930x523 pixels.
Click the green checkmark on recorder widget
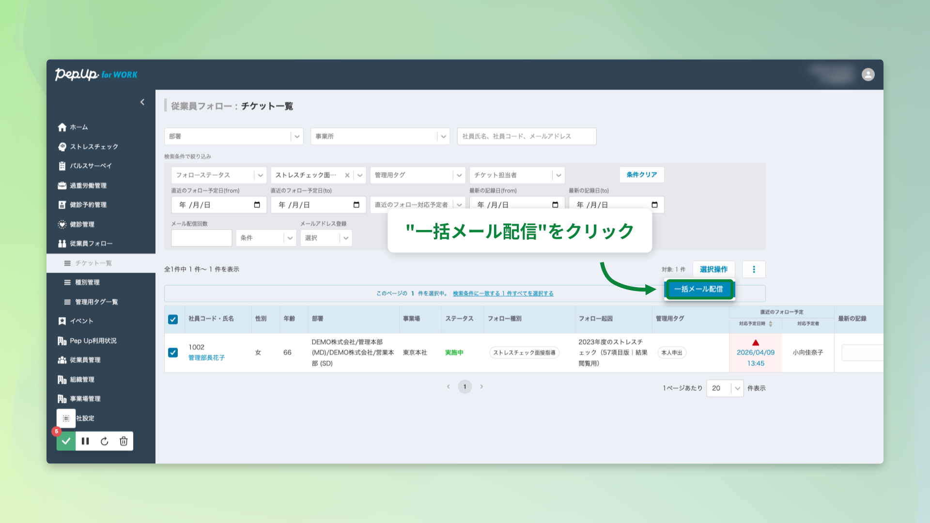click(x=66, y=441)
